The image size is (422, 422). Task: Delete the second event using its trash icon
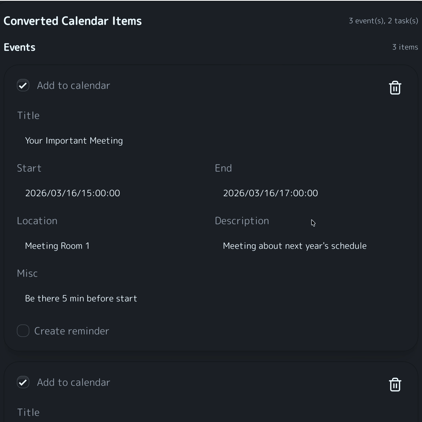395,384
